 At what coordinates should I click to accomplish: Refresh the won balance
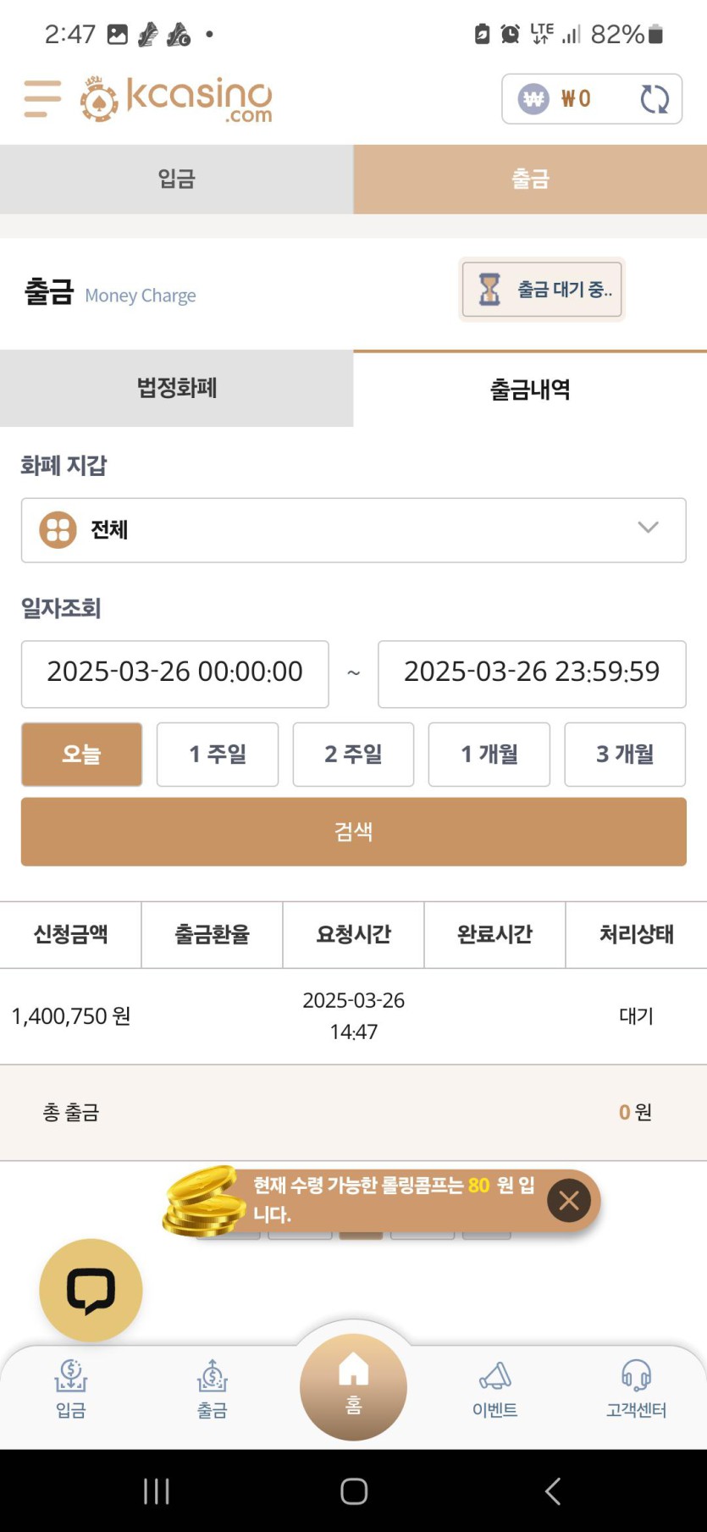click(x=654, y=99)
